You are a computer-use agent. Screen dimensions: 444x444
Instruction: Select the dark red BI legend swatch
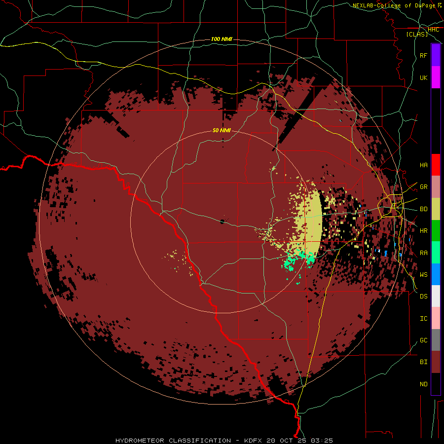(436, 362)
